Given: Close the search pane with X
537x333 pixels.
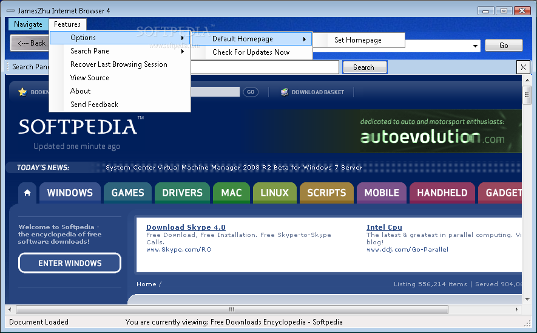Looking at the screenshot, I should (523, 67).
